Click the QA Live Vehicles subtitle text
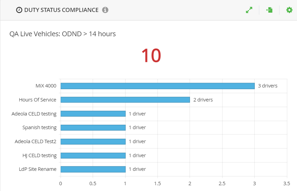Screen dimensions: 297x191 [62, 34]
